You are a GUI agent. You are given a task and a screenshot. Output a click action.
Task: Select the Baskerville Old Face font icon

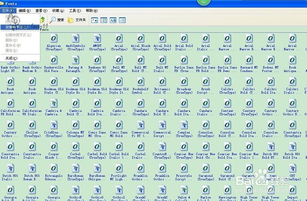(54, 60)
